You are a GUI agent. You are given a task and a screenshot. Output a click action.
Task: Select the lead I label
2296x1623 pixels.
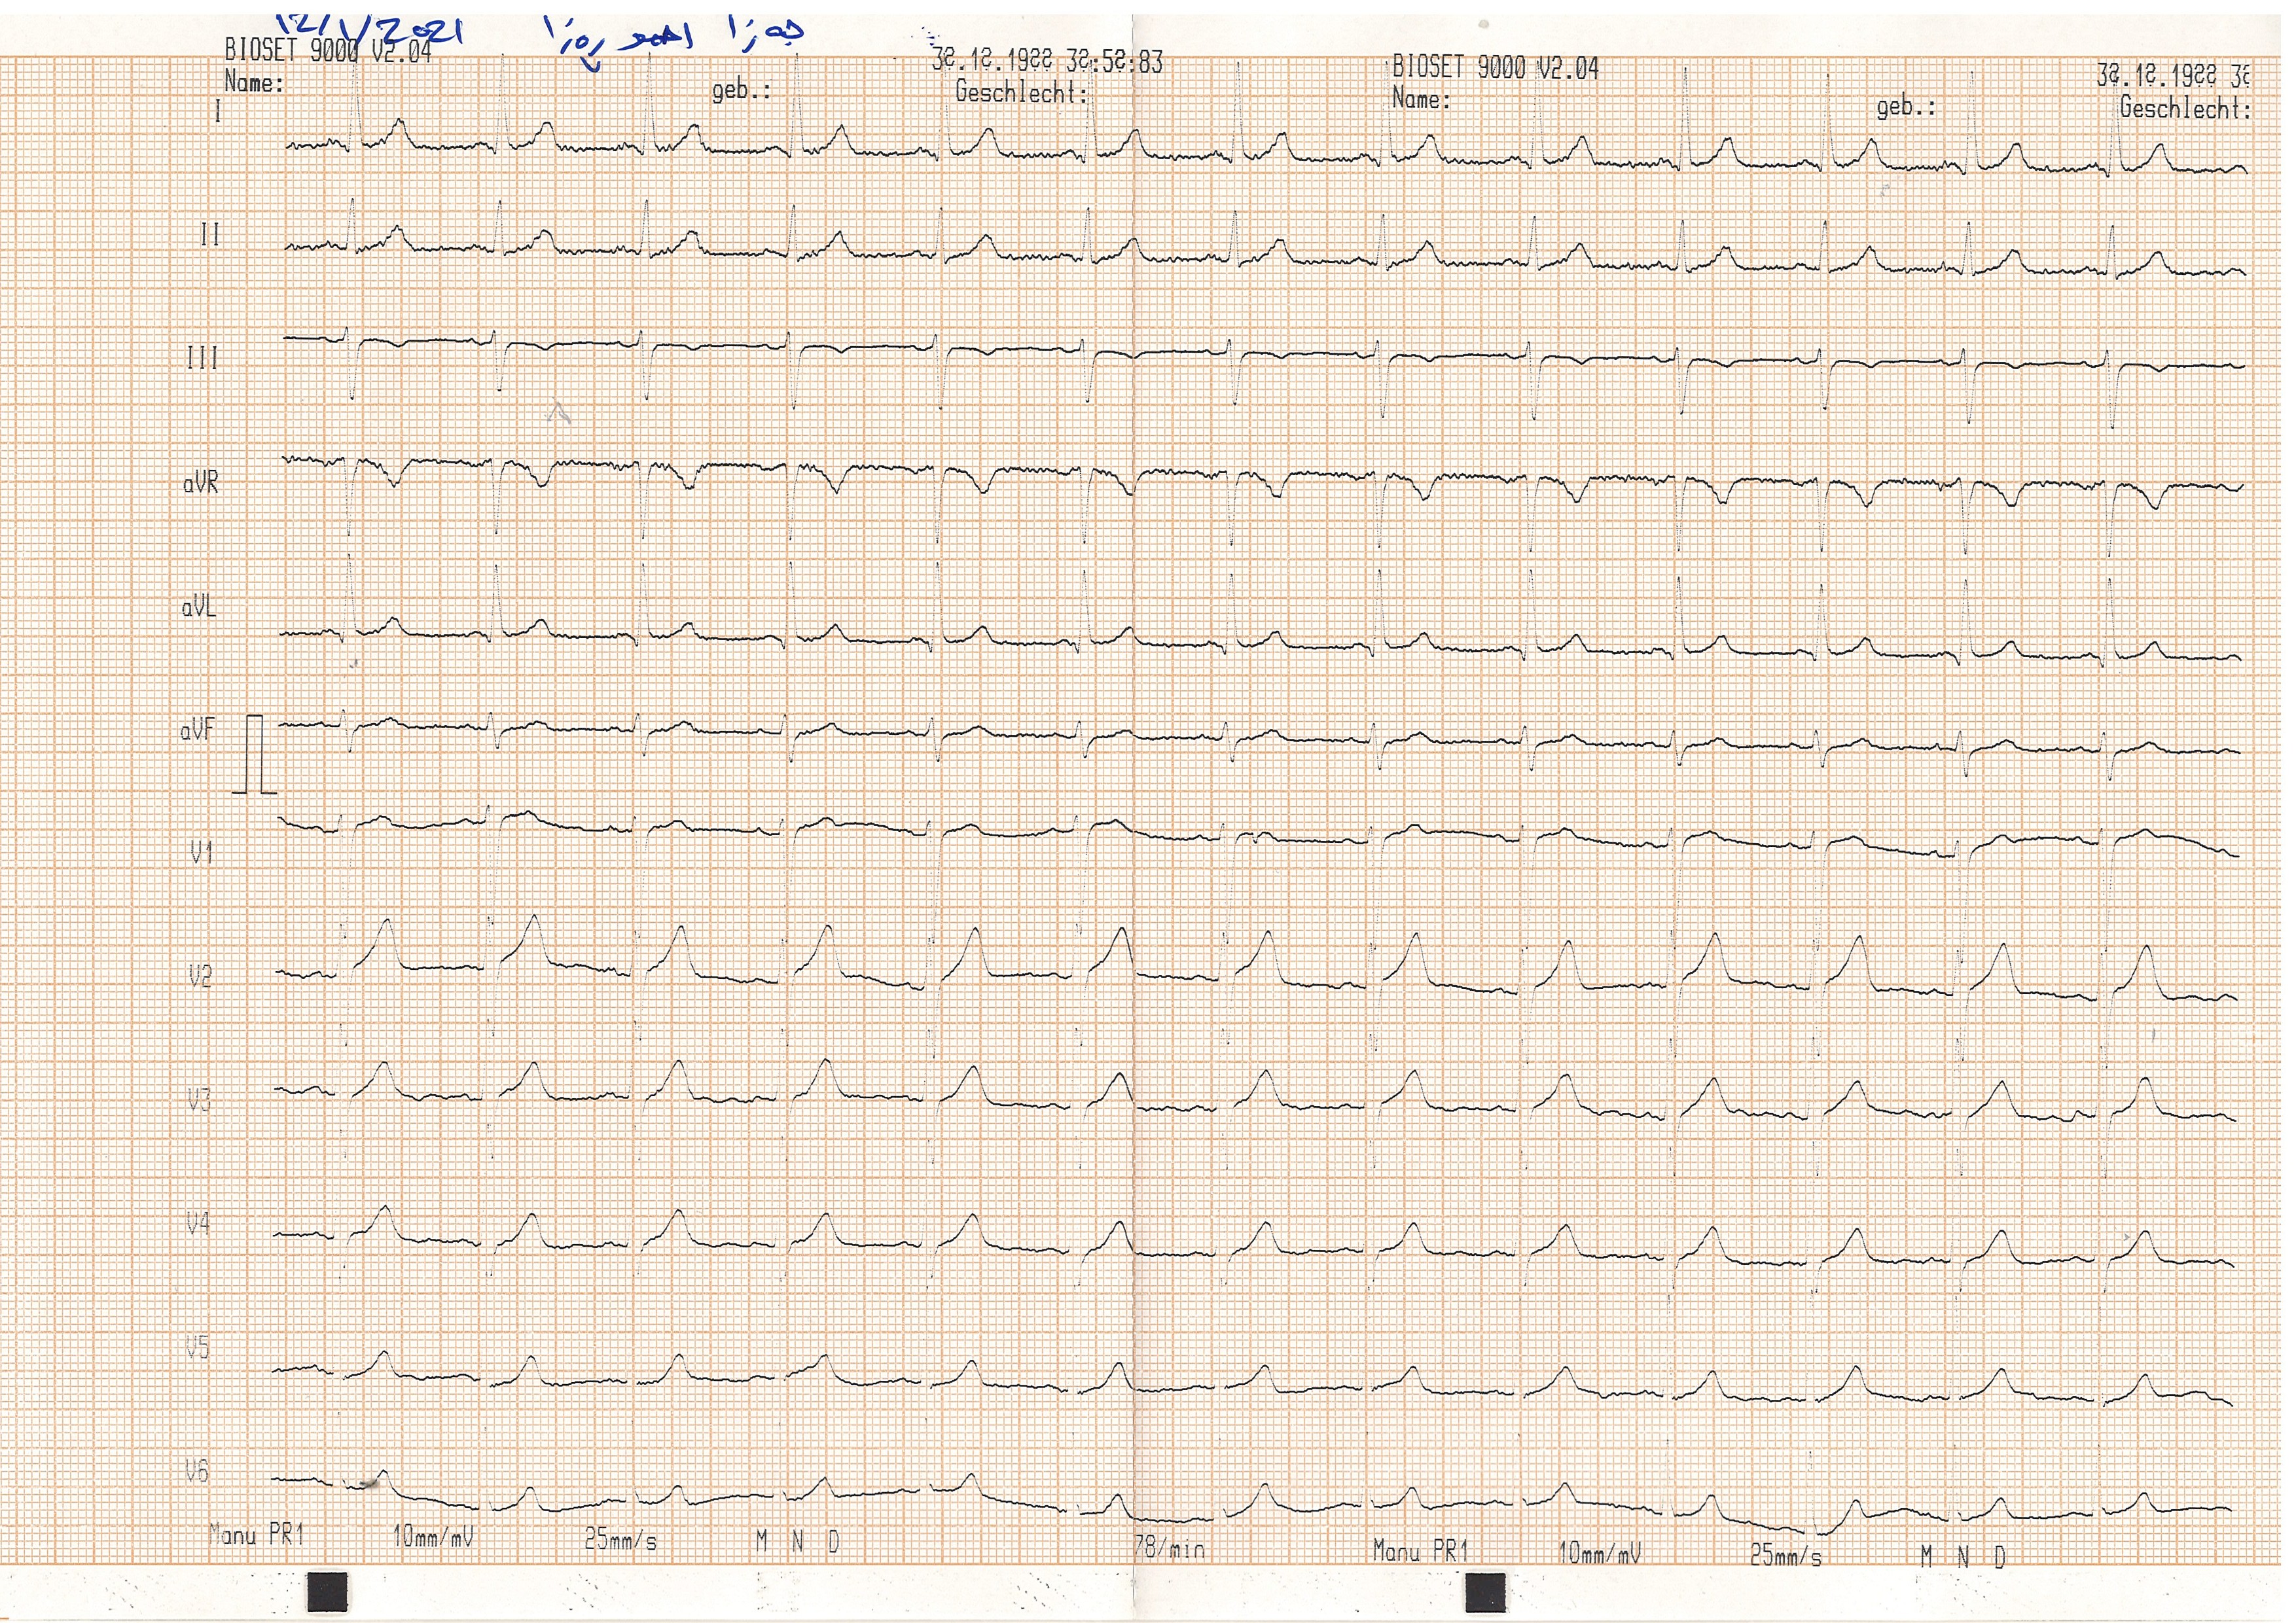click(x=218, y=111)
